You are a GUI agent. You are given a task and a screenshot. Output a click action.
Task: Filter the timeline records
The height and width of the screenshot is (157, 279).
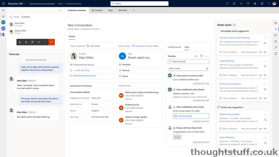pyautogui.click(x=201, y=56)
